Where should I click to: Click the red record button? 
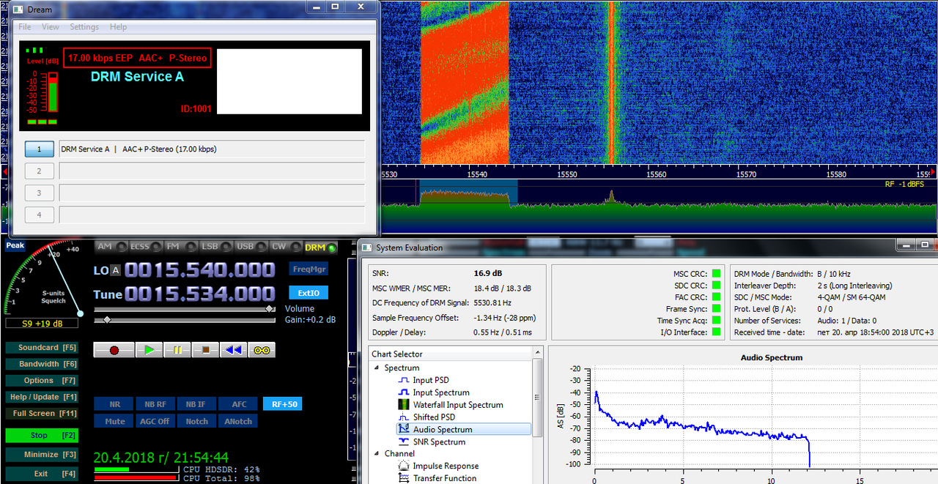click(x=114, y=350)
